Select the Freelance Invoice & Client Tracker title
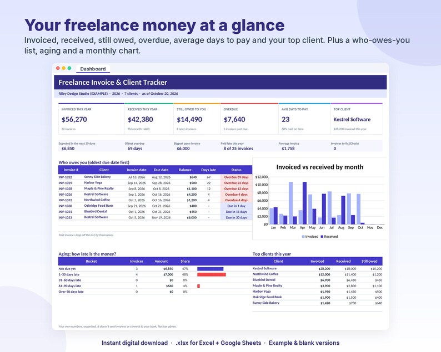The height and width of the screenshot is (352, 441). point(113,82)
